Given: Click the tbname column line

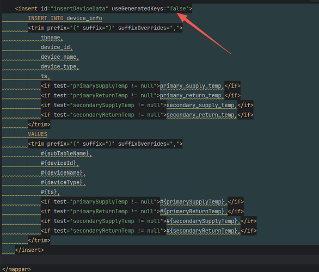Looking at the screenshot, I should [x=52, y=38].
